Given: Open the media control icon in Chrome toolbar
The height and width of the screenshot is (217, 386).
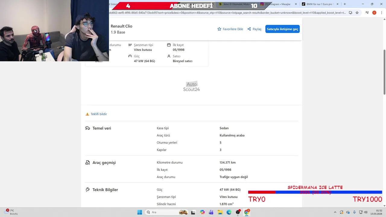Looking at the screenshot, I should point(367,13).
